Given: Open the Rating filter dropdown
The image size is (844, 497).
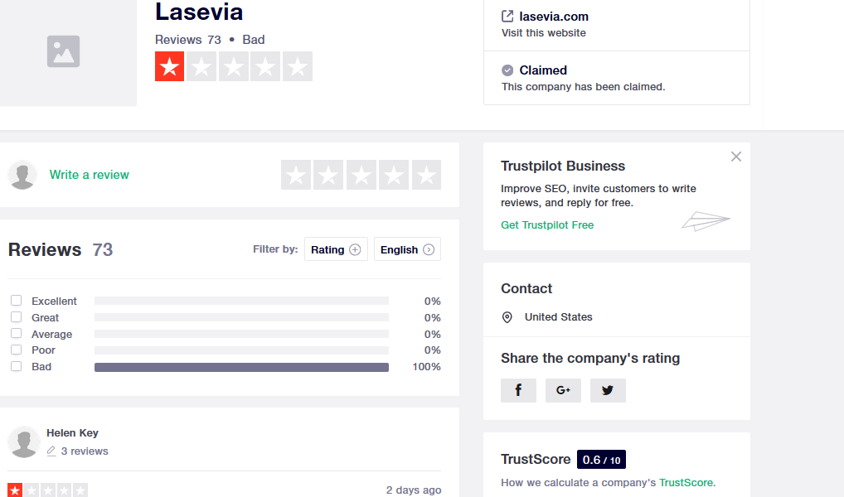Looking at the screenshot, I should (336, 249).
